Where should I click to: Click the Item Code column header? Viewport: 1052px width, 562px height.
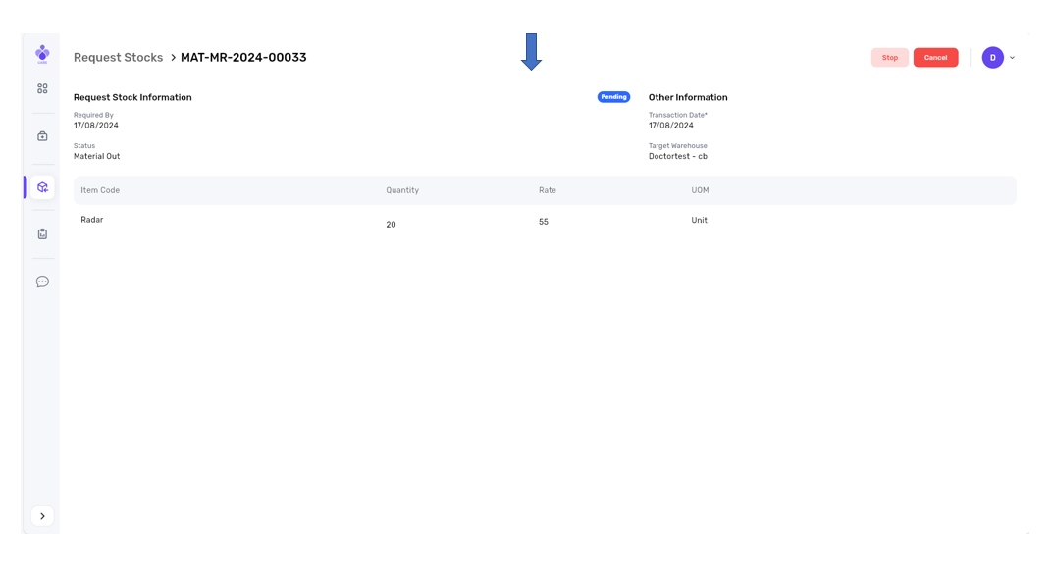100,190
